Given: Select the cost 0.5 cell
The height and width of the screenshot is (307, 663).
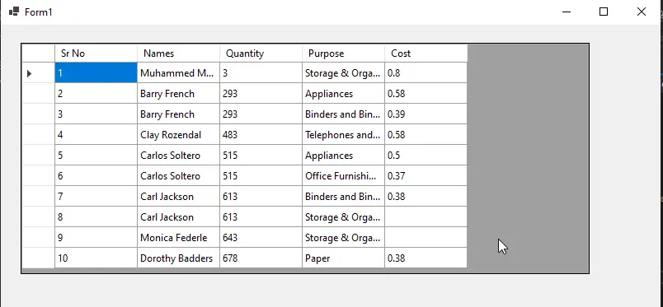Looking at the screenshot, I should coord(426,156).
